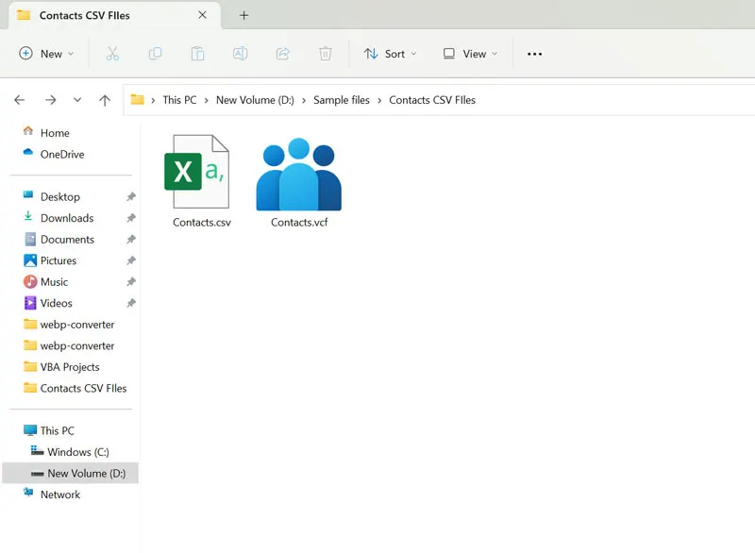Viewport: 755px width, 553px height.
Task: Open the View layout dropdown
Action: coord(470,54)
